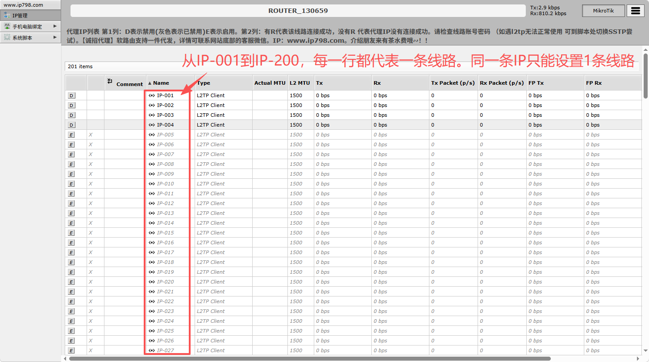The image size is (649, 362).
Task: Click the D button for IP-003
Action: 71,115
